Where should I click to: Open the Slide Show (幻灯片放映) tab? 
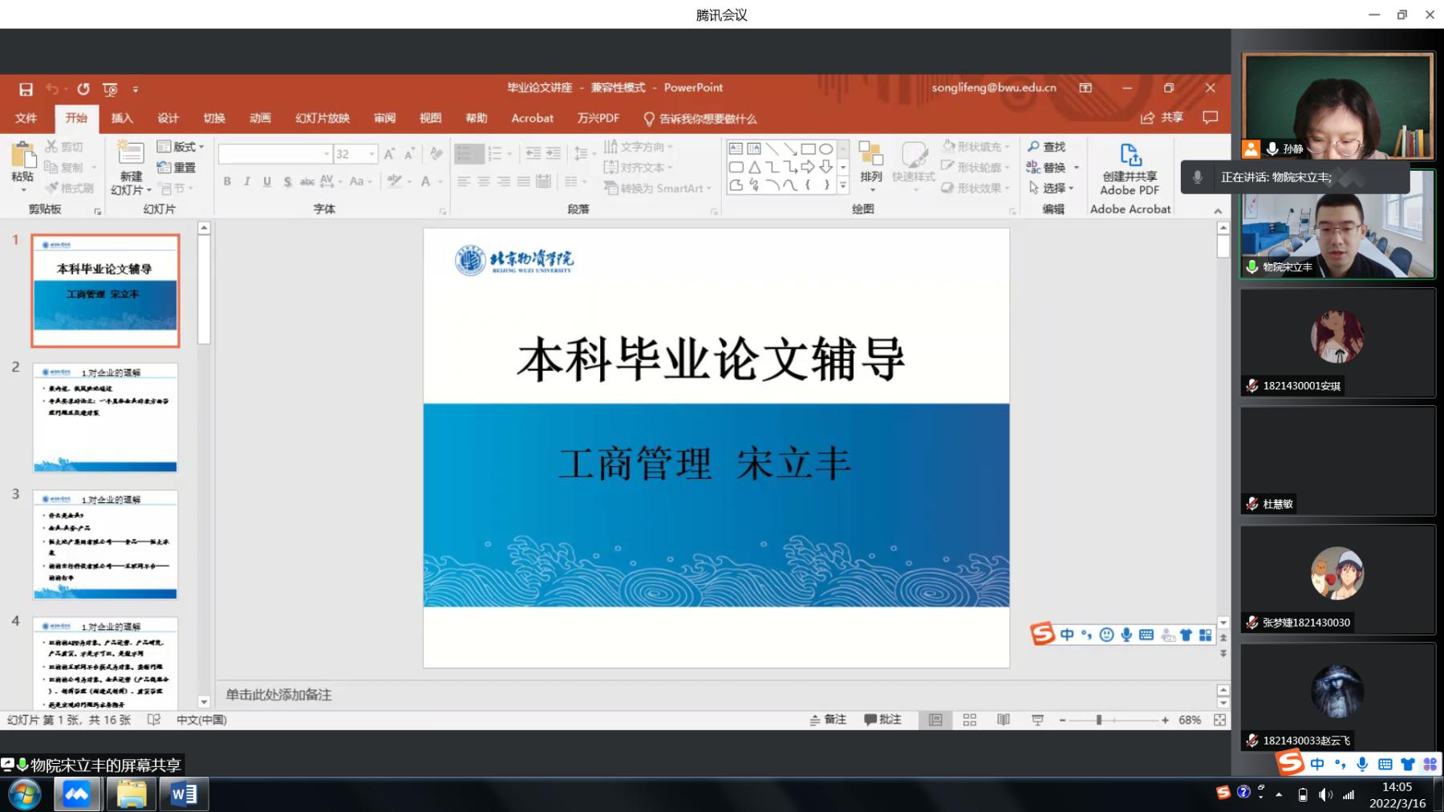tap(322, 118)
